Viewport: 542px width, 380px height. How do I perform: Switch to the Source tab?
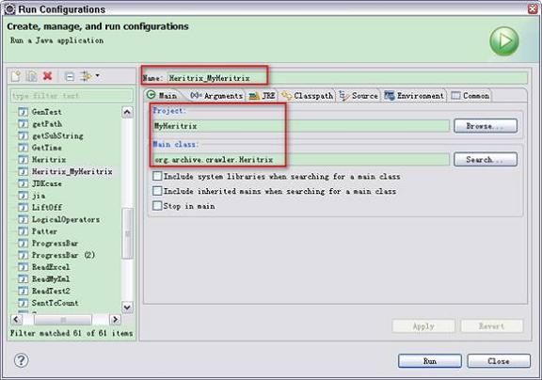tap(359, 96)
